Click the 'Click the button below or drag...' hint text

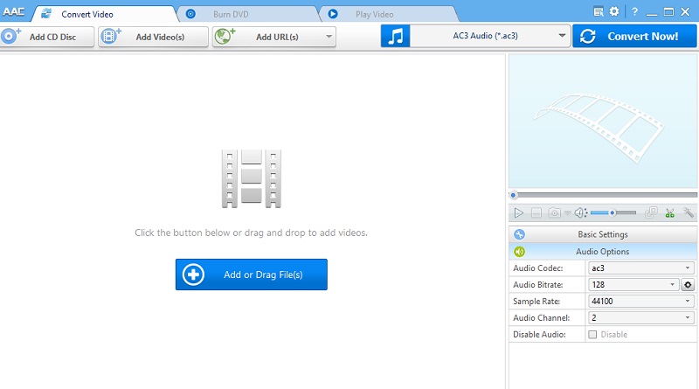(251, 233)
